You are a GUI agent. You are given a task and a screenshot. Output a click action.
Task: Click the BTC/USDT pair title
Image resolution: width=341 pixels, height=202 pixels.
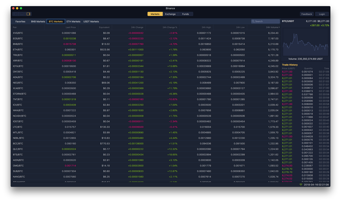(288, 21)
